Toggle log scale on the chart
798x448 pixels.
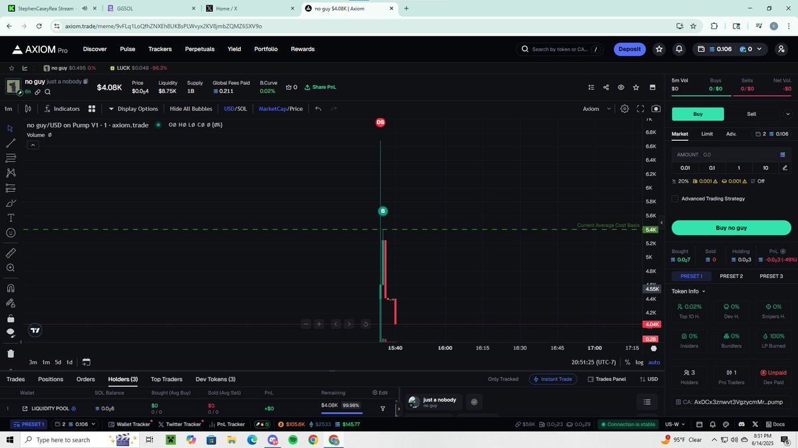[639, 362]
